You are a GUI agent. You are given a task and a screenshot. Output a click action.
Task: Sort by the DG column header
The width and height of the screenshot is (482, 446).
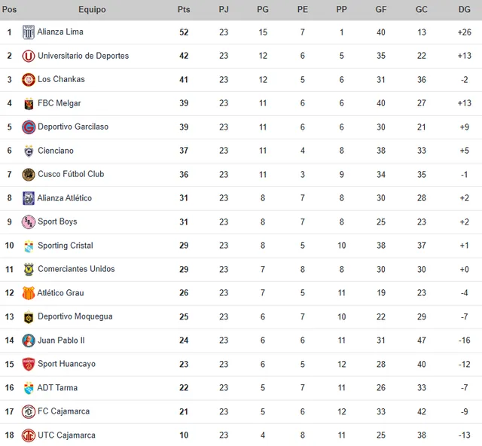coord(464,10)
